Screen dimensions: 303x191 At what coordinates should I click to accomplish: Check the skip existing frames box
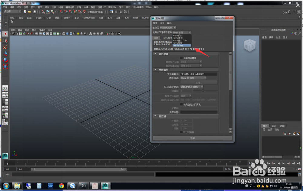[181, 132]
